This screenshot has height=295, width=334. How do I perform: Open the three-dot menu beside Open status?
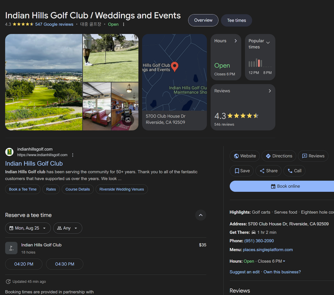tap(124, 24)
